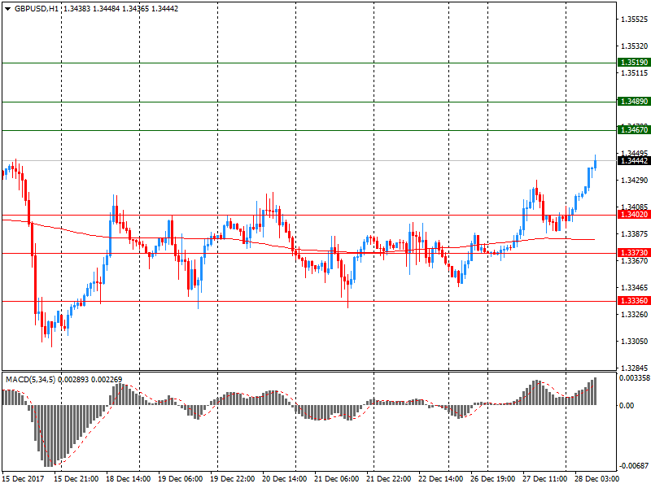
Task: Click 1.3305 on the price scale
Action: tap(633, 342)
